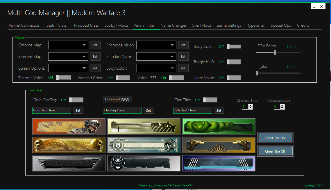Select the black winged metal title banner
The image size is (331, 190).
point(69,163)
